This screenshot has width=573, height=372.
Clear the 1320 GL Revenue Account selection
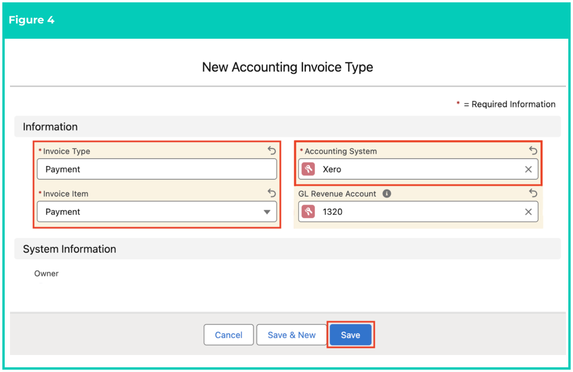pyautogui.click(x=528, y=212)
